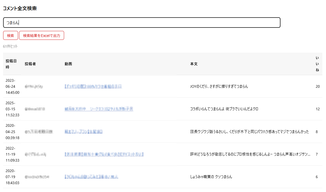326x192 pixels.
Task: Click the 検索 button
Action: pyautogui.click(x=10, y=35)
